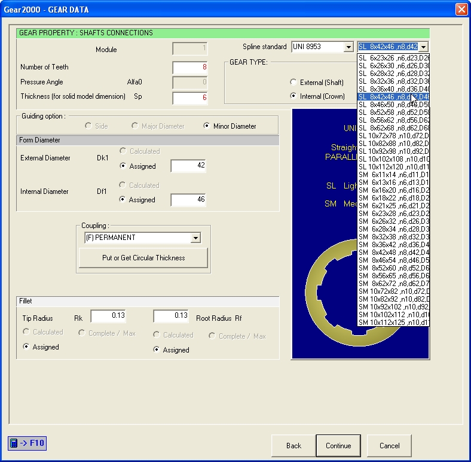This screenshot has height=462, width=471.
Task: Collapse the spline size dropdown arrow
Action: pos(424,47)
